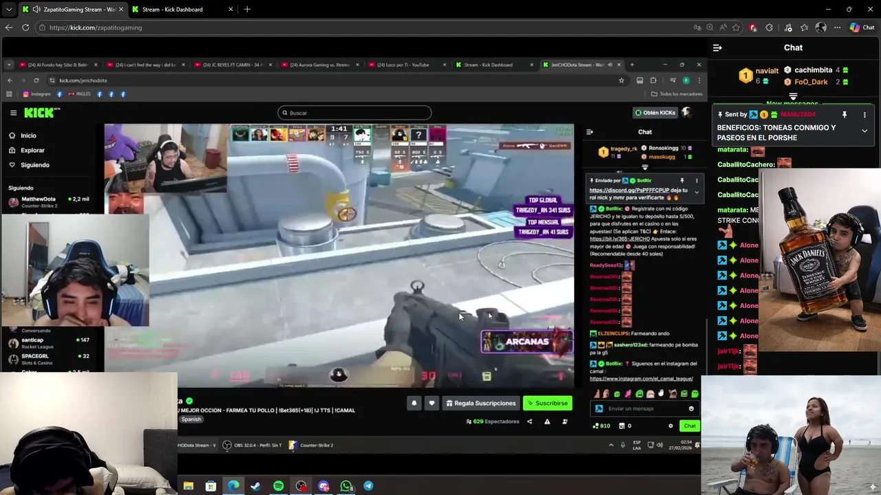Click the green Suscribirse button
This screenshot has width=881, height=495.
coord(548,404)
